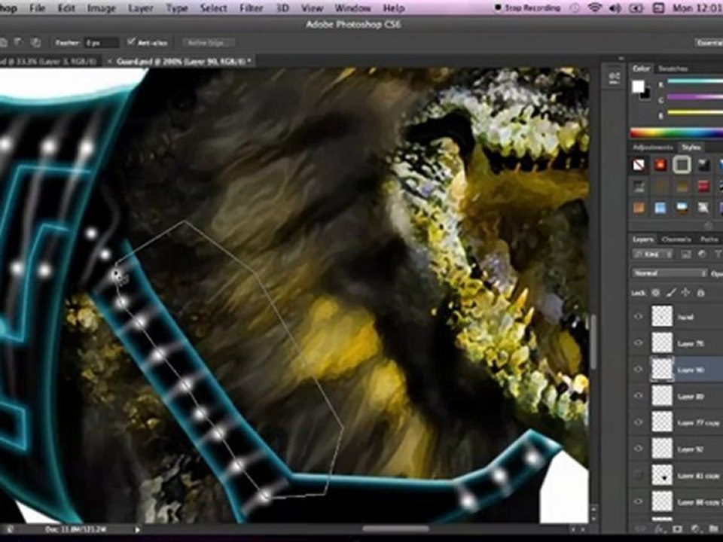This screenshot has width=723, height=542.
Task: Apply the bright red button style, second row
Action: (x=703, y=186)
